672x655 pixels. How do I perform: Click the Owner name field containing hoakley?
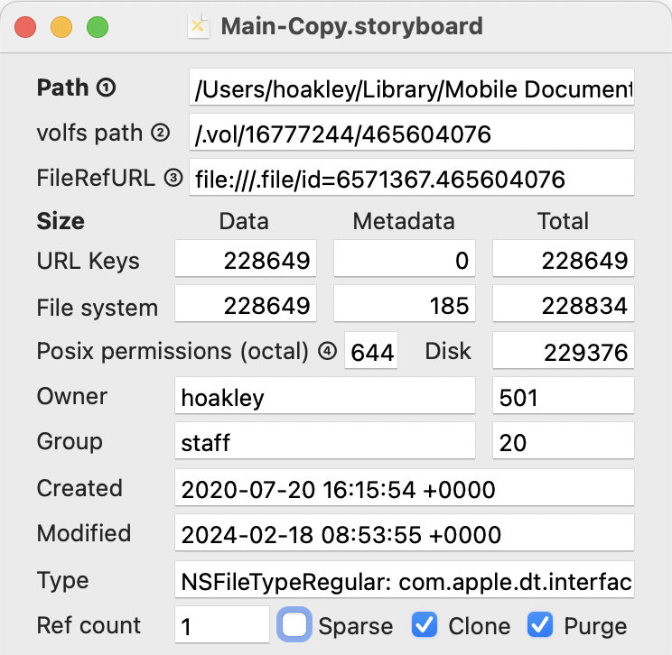click(324, 397)
